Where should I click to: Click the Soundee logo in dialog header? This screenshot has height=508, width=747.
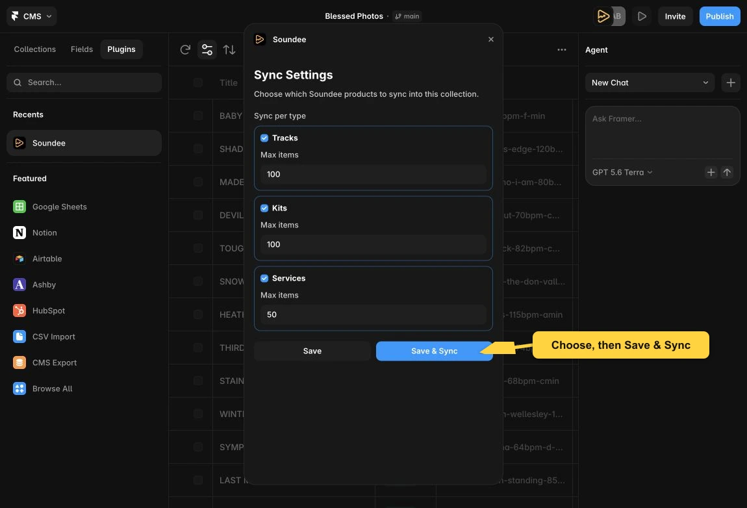[260, 40]
